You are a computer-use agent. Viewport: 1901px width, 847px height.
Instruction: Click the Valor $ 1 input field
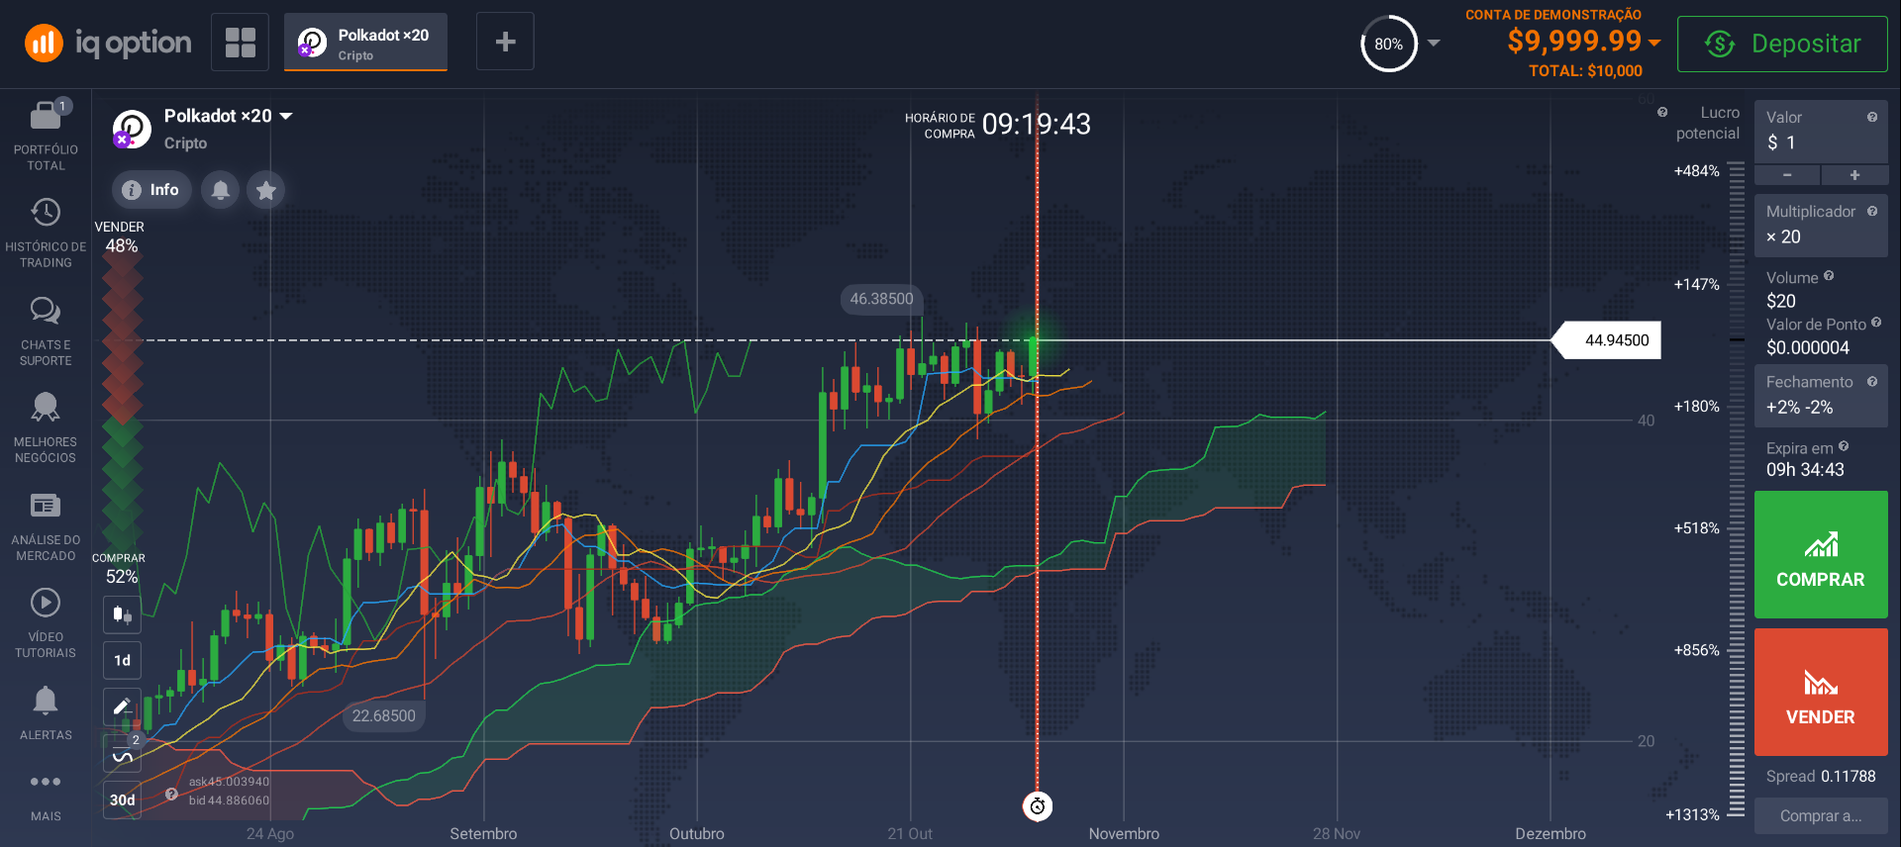tap(1821, 131)
